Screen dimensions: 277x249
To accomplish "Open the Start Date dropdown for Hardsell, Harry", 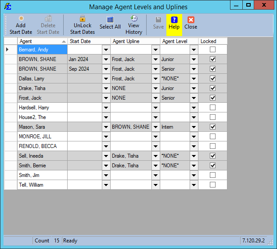I will 106,108.
